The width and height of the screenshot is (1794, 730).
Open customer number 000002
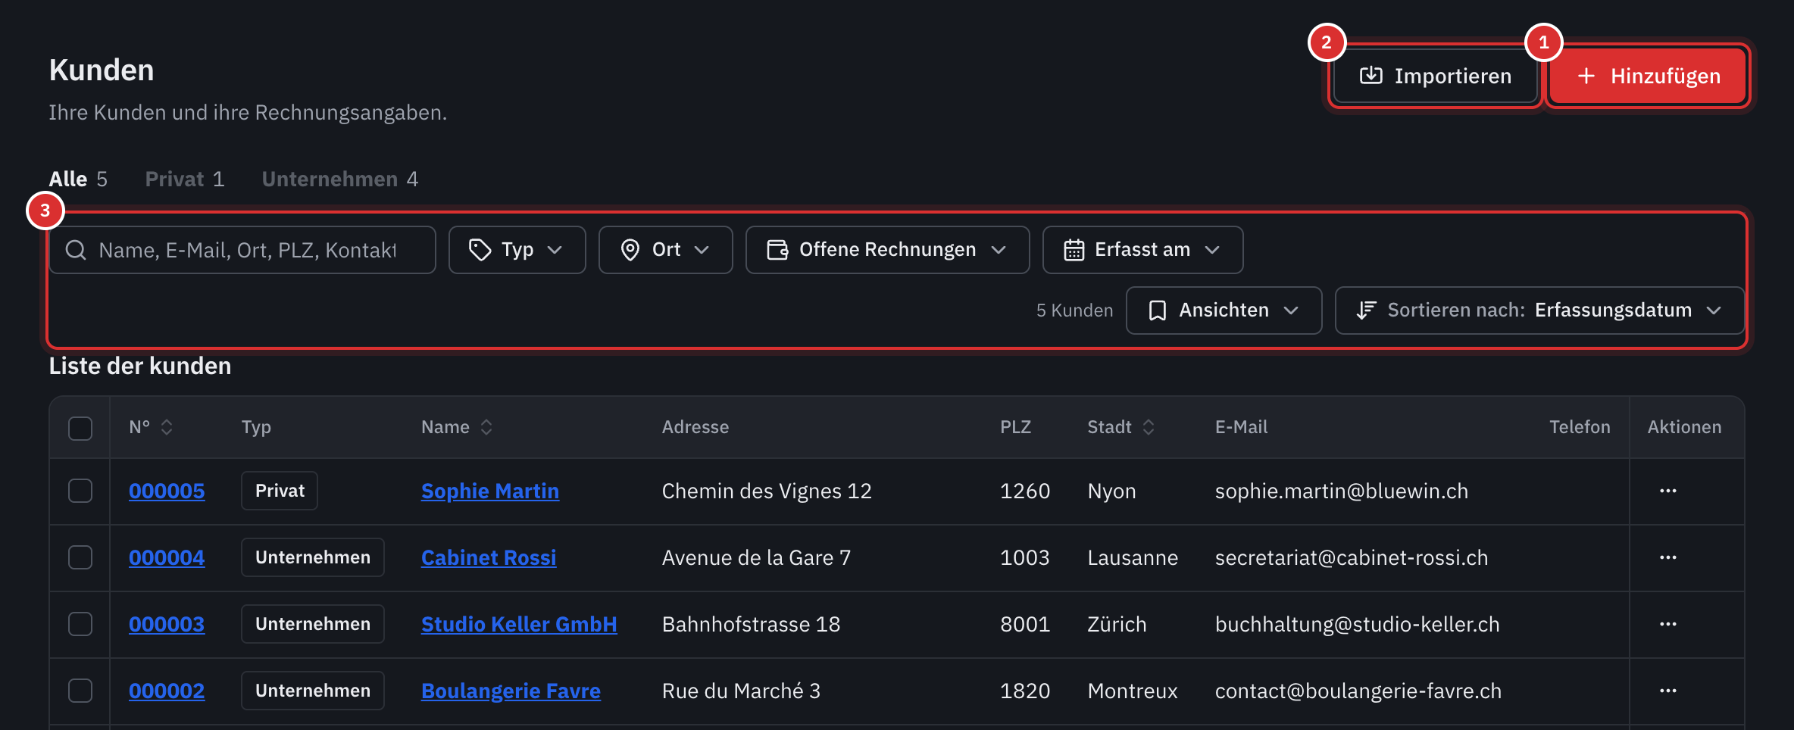[167, 691]
